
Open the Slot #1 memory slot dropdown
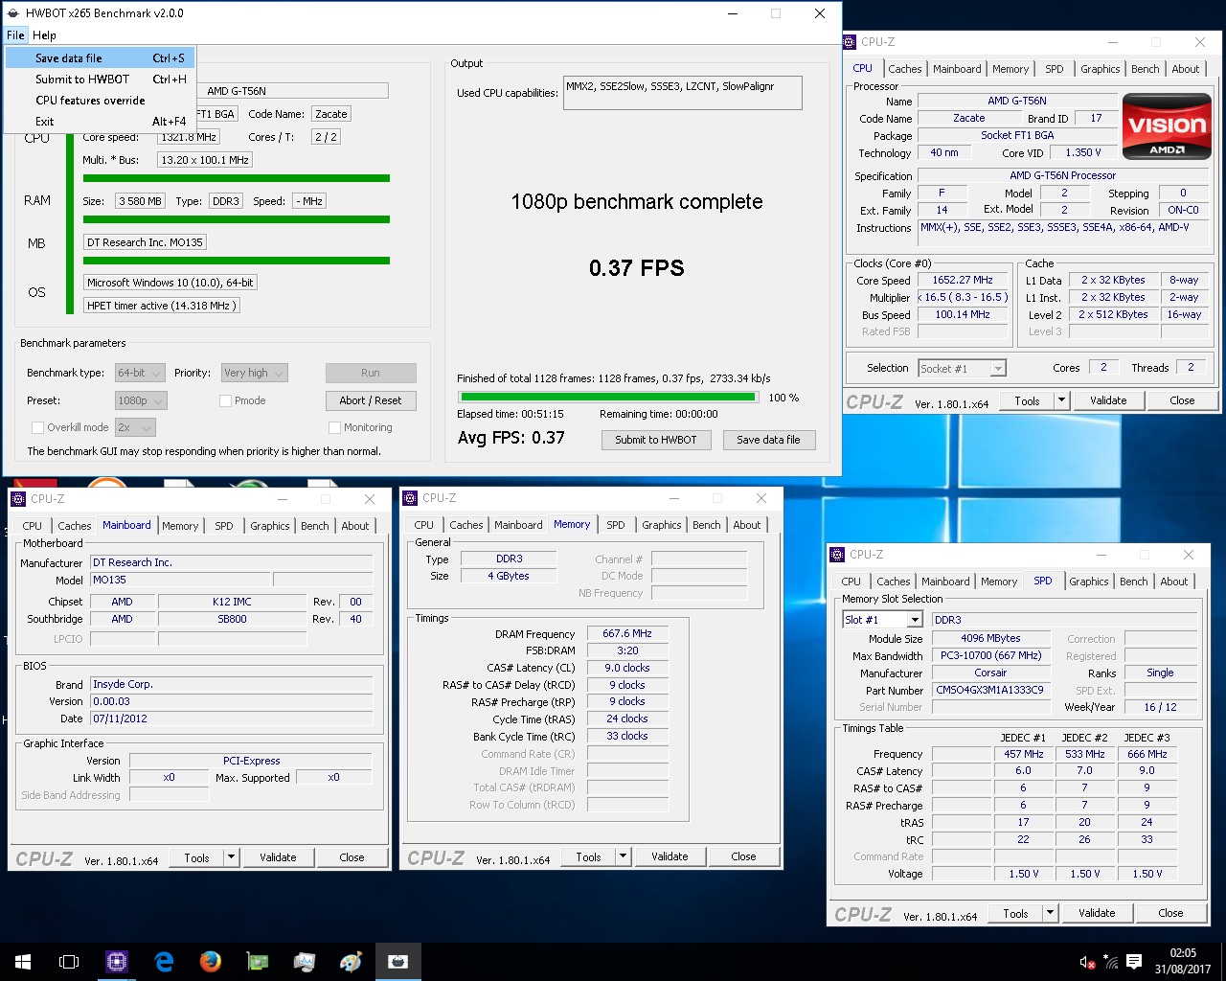(882, 620)
